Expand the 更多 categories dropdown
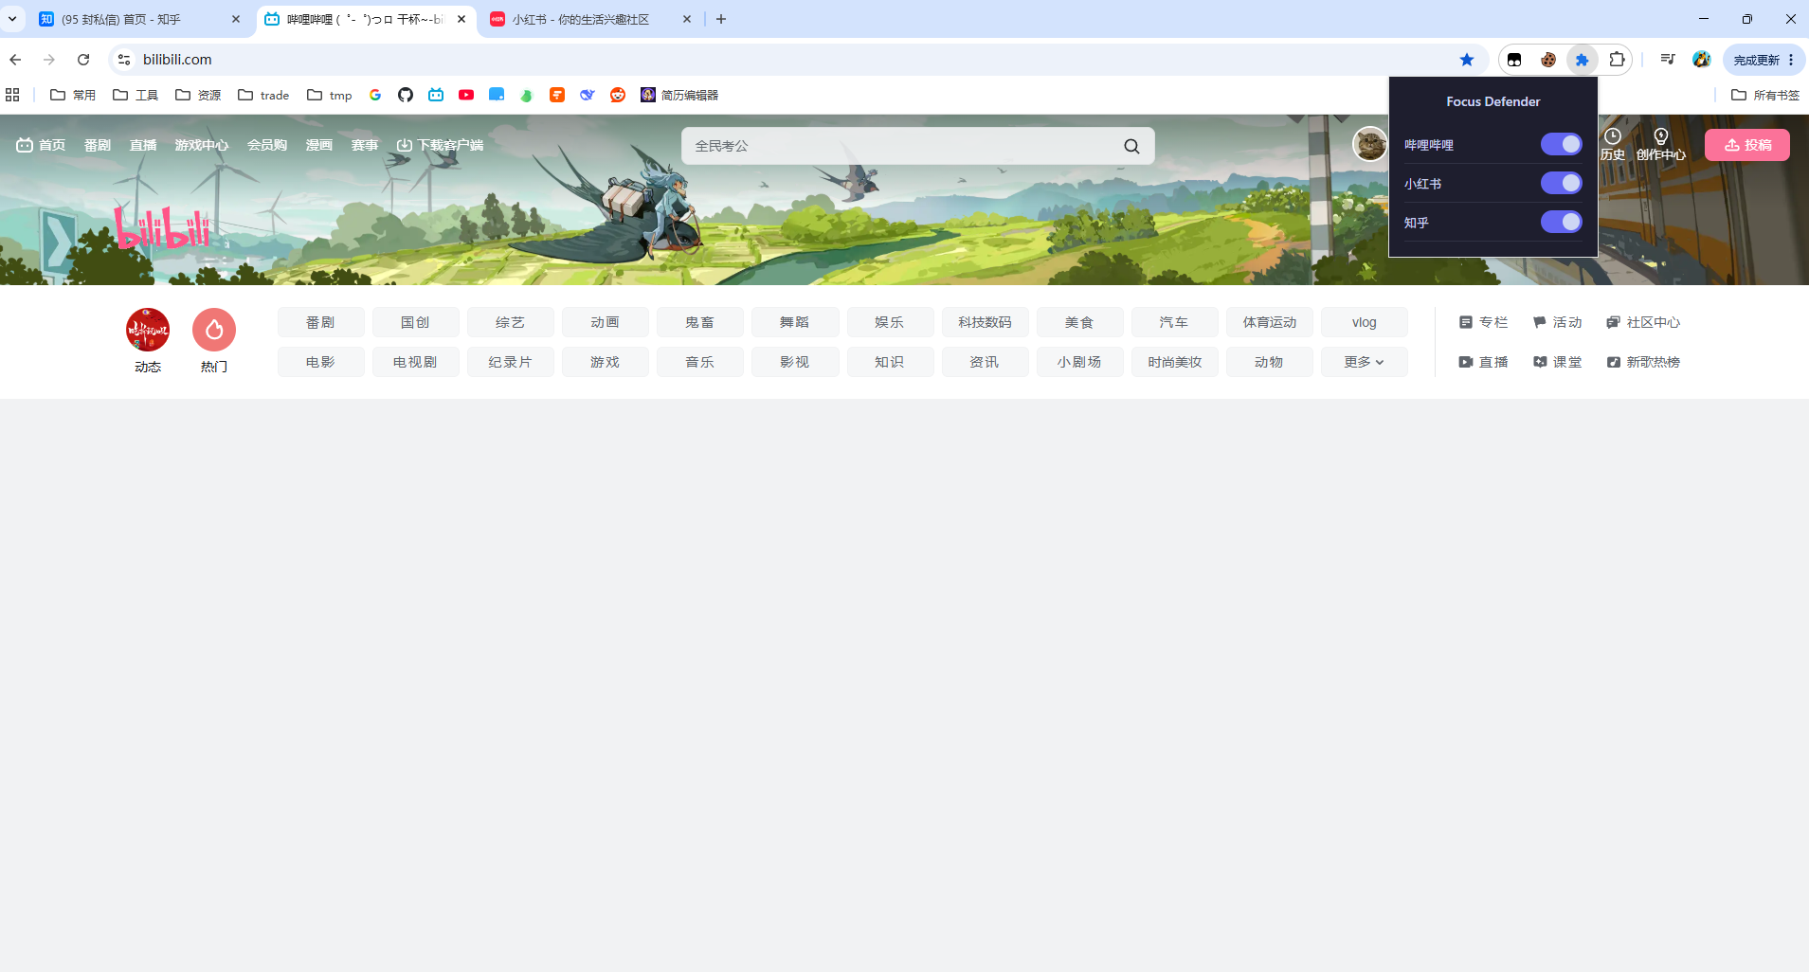Screen dimensions: 1809x972 tap(1364, 362)
